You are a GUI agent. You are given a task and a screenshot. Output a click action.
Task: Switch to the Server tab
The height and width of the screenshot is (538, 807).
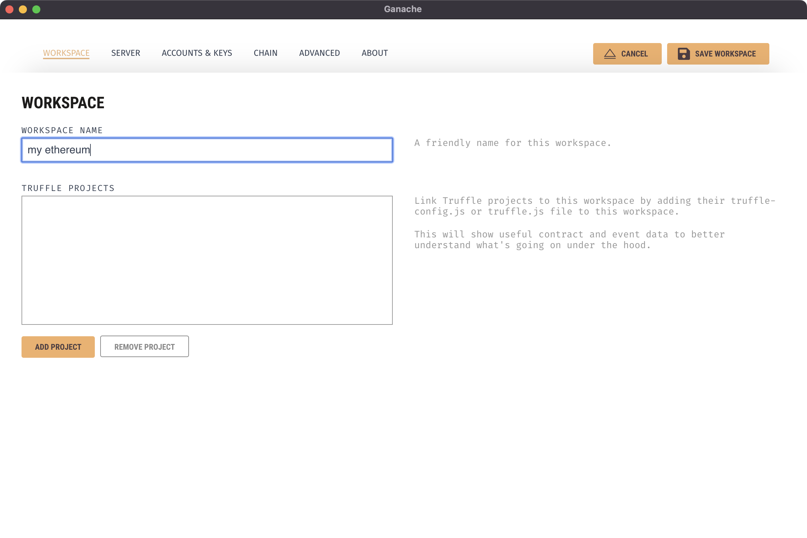pos(125,53)
